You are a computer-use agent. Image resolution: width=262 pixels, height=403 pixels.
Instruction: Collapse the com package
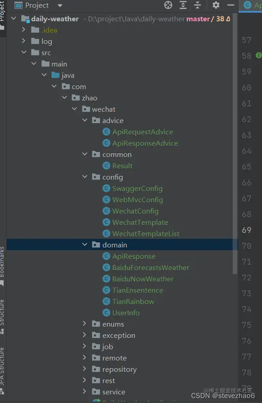pos(54,86)
